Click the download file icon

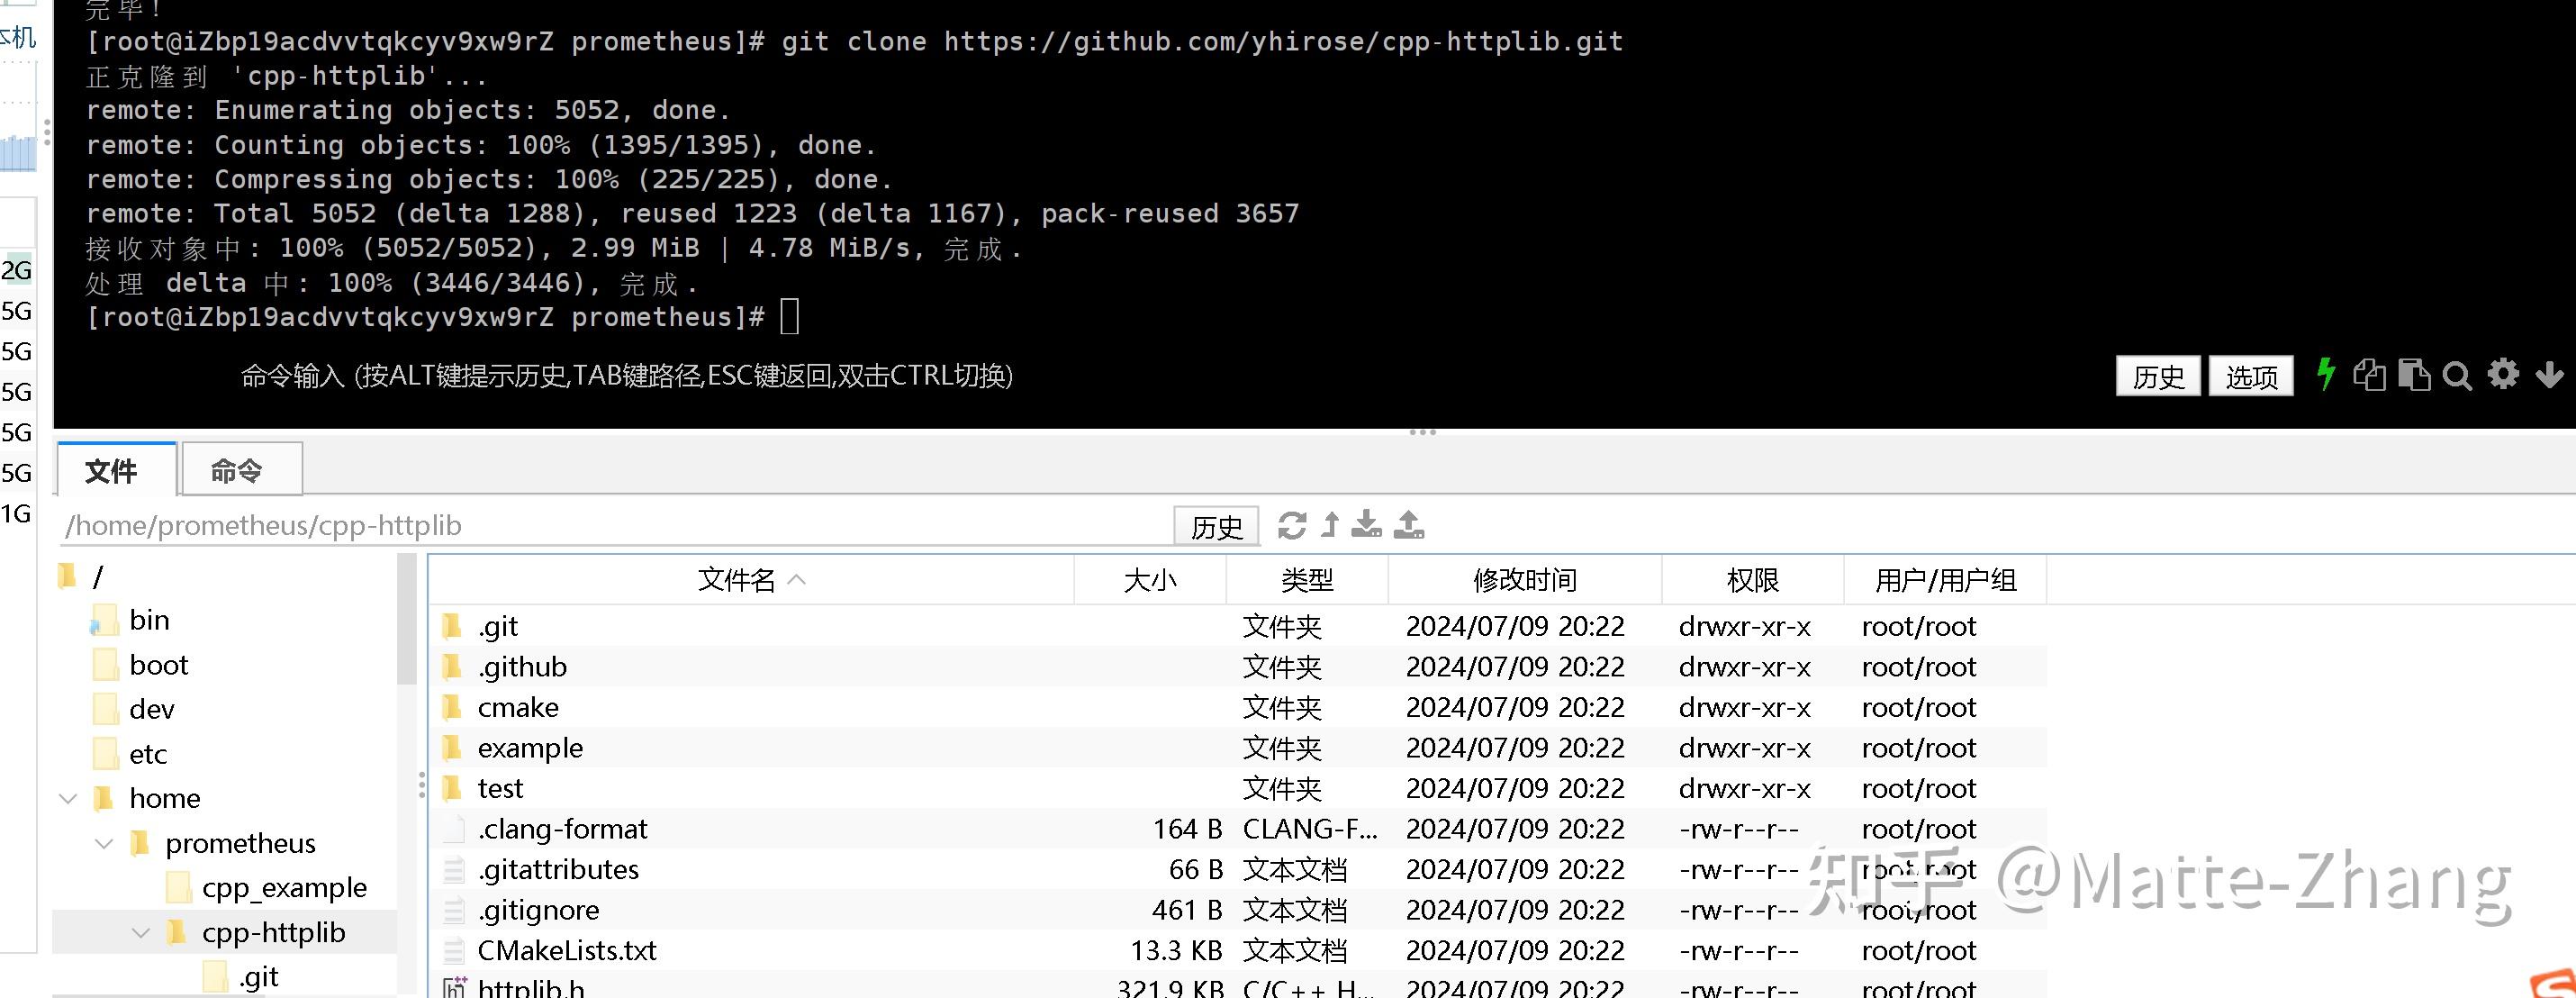point(1366,525)
